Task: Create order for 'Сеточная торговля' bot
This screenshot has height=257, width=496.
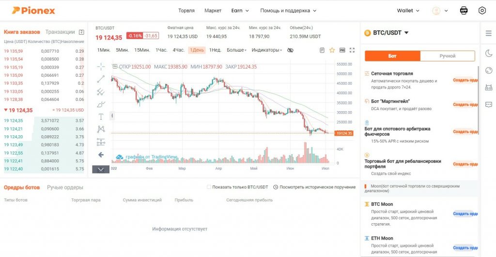Action: (x=465, y=80)
